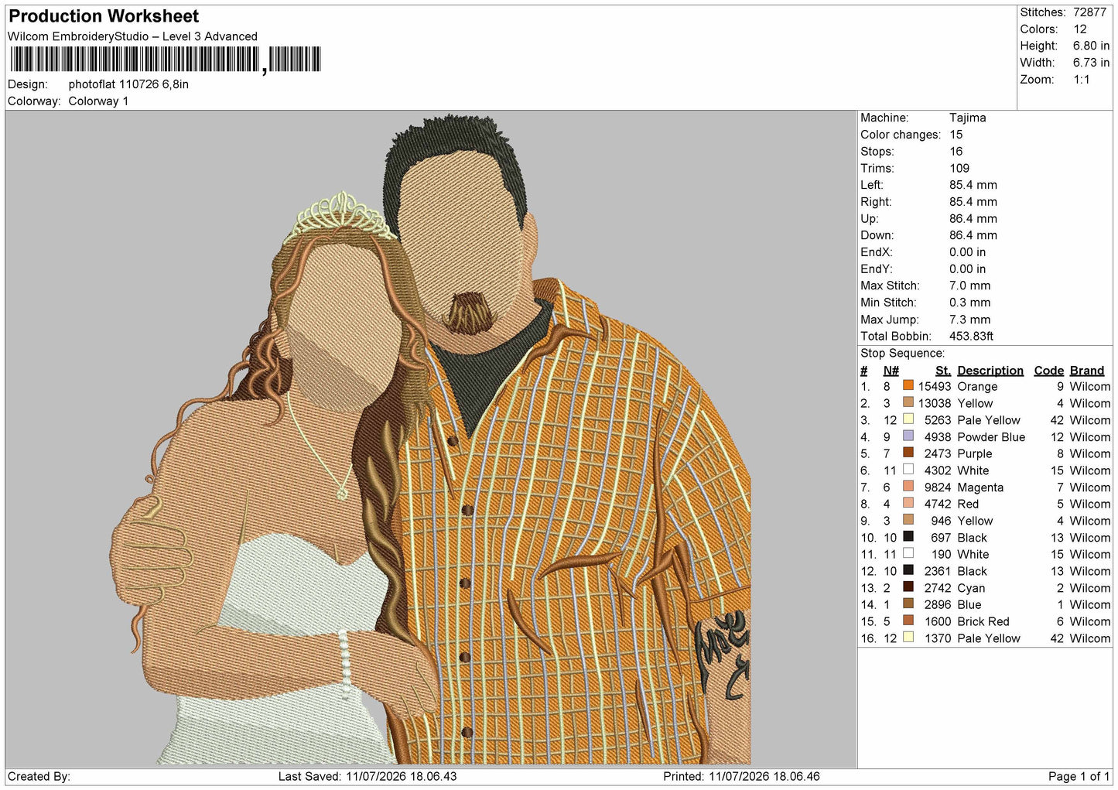Click stitch count '1370' in stop 16

pos(938,639)
